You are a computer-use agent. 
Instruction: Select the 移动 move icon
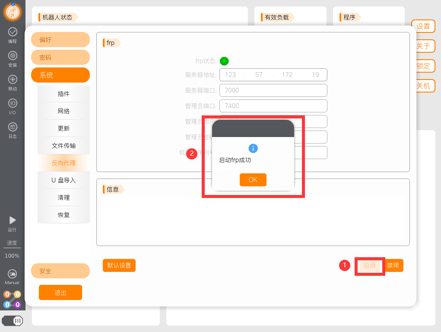pos(13,80)
